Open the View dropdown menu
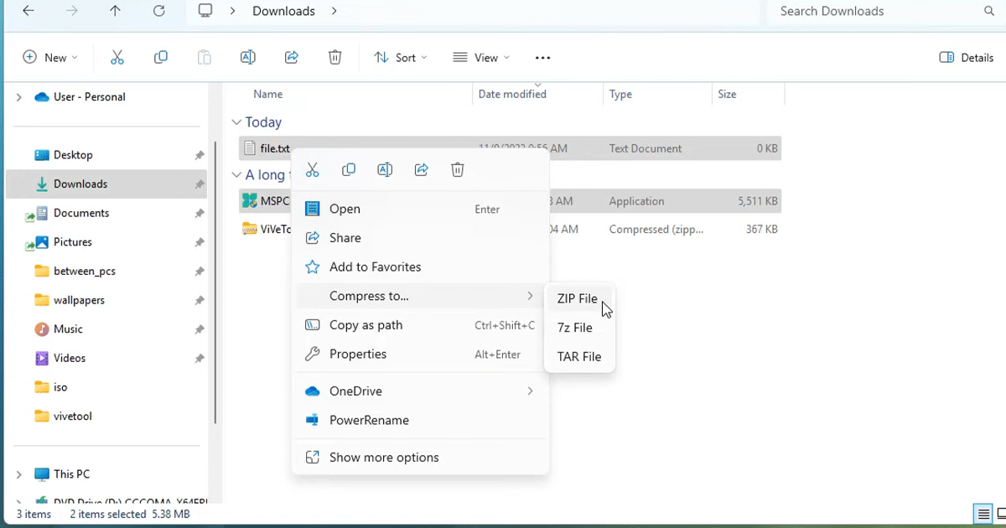1006x528 pixels. click(481, 57)
